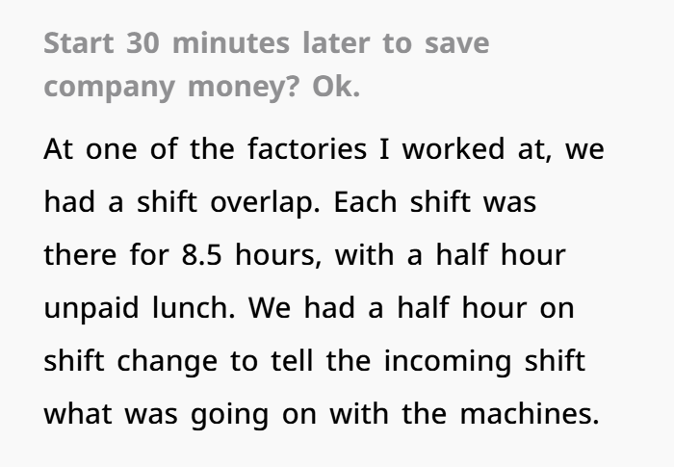The height and width of the screenshot is (467, 674).
Task: Click the word 'change' in 'shift change'
Action: [x=168, y=362]
